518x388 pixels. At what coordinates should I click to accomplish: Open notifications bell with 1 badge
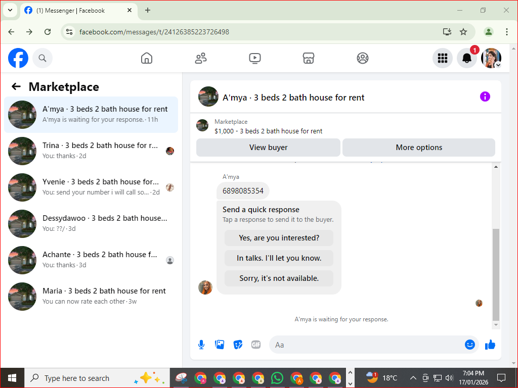(x=467, y=58)
